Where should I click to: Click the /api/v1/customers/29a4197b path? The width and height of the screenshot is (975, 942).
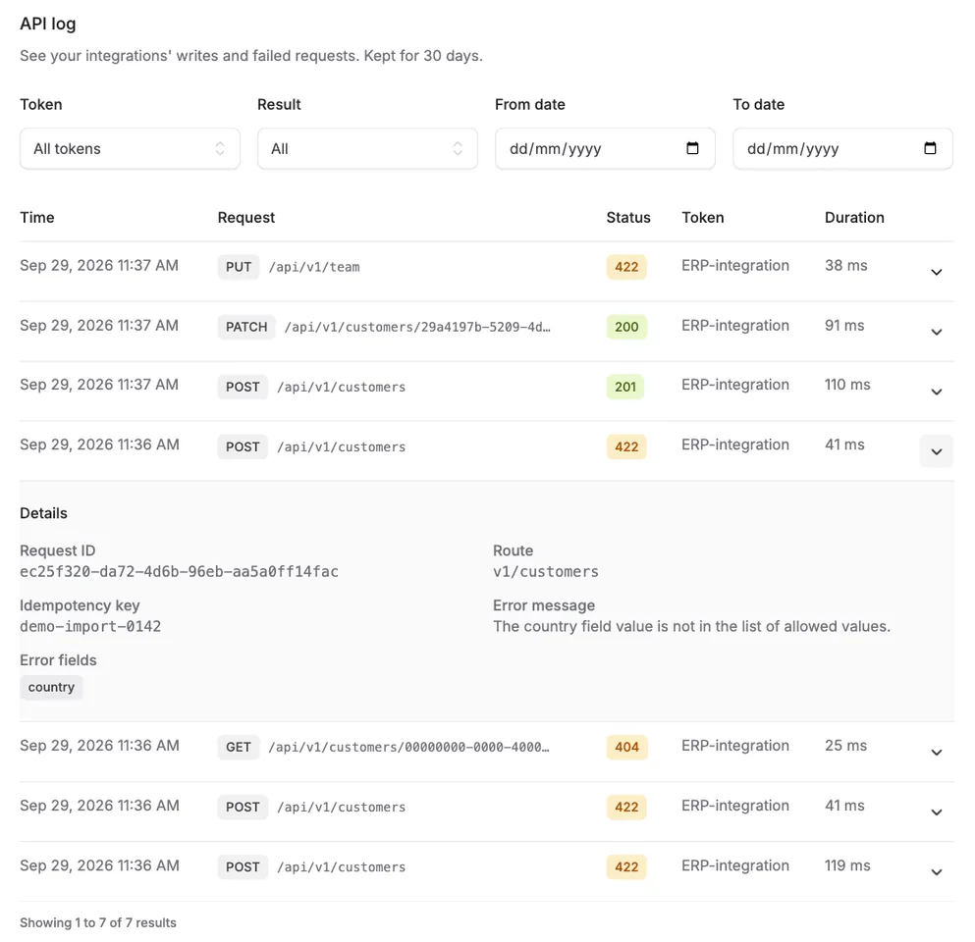pyautogui.click(x=417, y=327)
